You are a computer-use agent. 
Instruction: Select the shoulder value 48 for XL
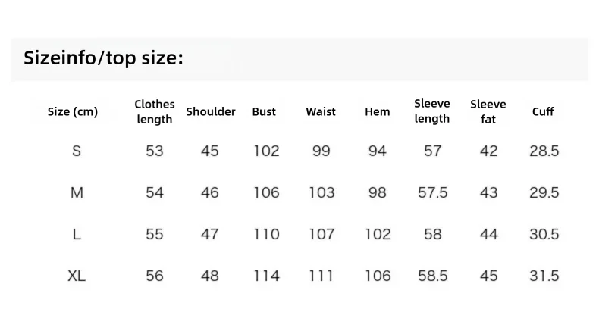(210, 276)
